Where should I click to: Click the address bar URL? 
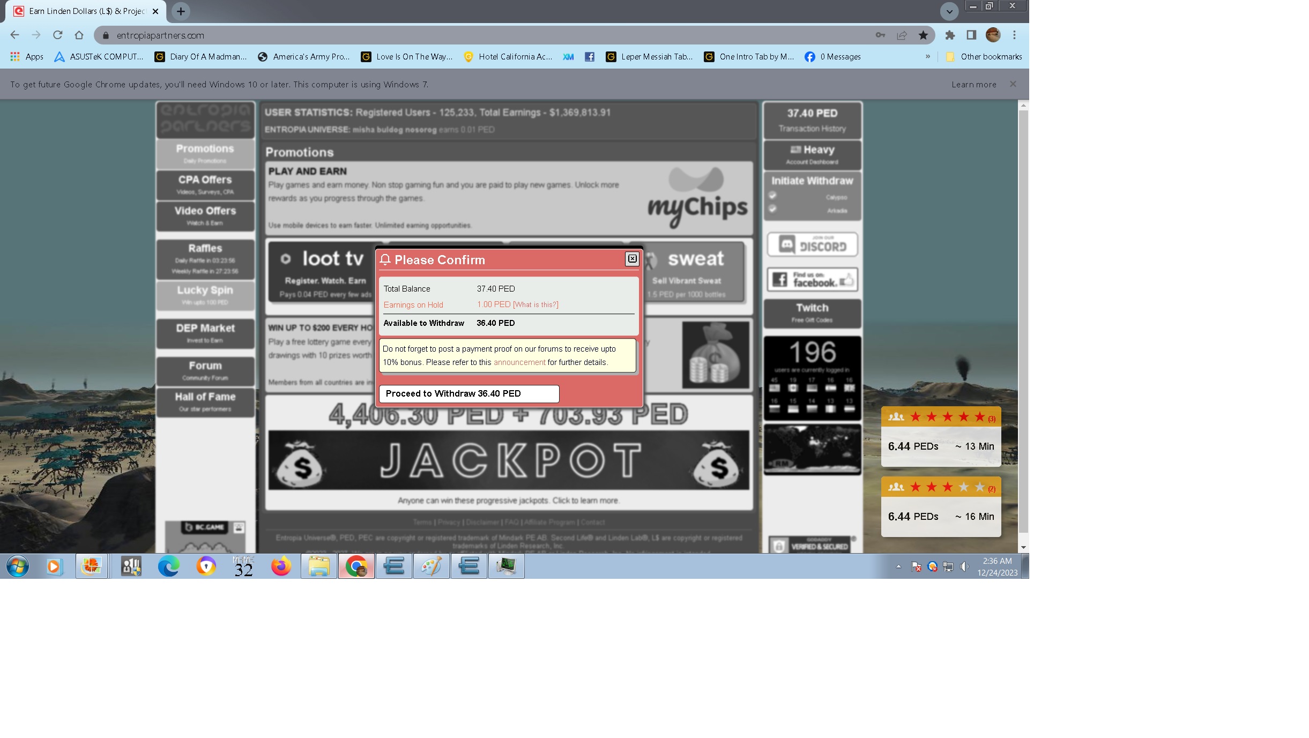pyautogui.click(x=160, y=35)
